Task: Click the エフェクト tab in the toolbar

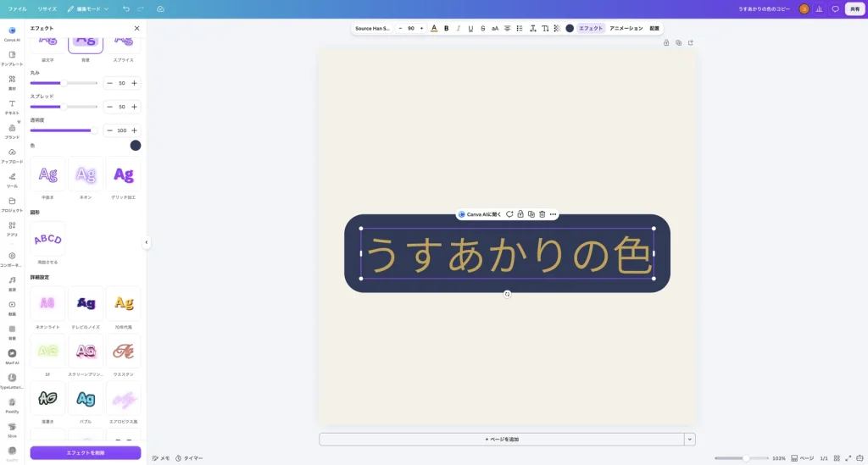Action: [591, 28]
